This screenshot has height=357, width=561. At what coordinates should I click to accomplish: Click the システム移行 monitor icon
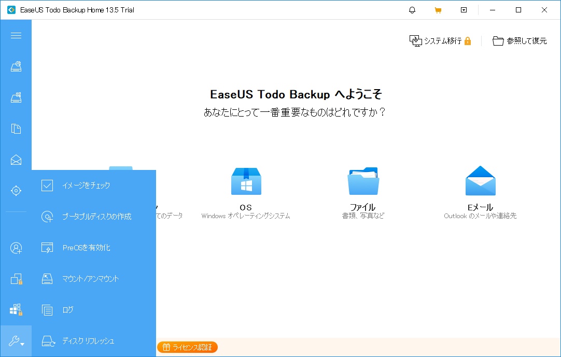pos(415,41)
